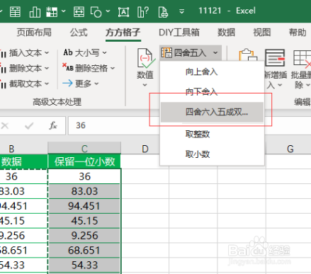Choose 向上舍入 from the rounding menu
The height and width of the screenshot is (274, 311).
[212, 72]
